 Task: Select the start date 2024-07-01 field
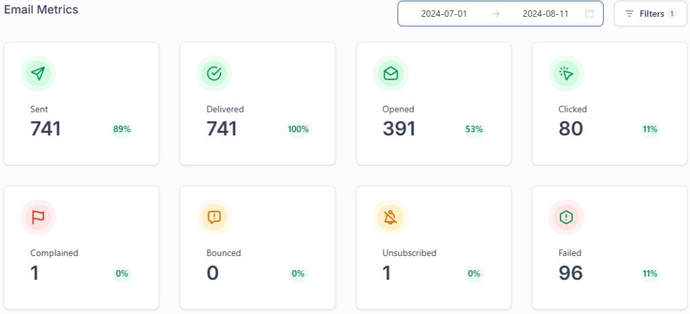(x=443, y=13)
